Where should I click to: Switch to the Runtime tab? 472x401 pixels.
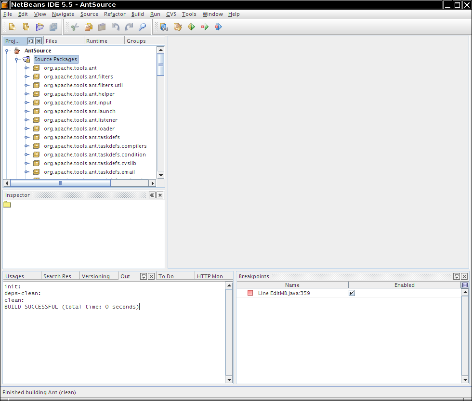(x=97, y=41)
